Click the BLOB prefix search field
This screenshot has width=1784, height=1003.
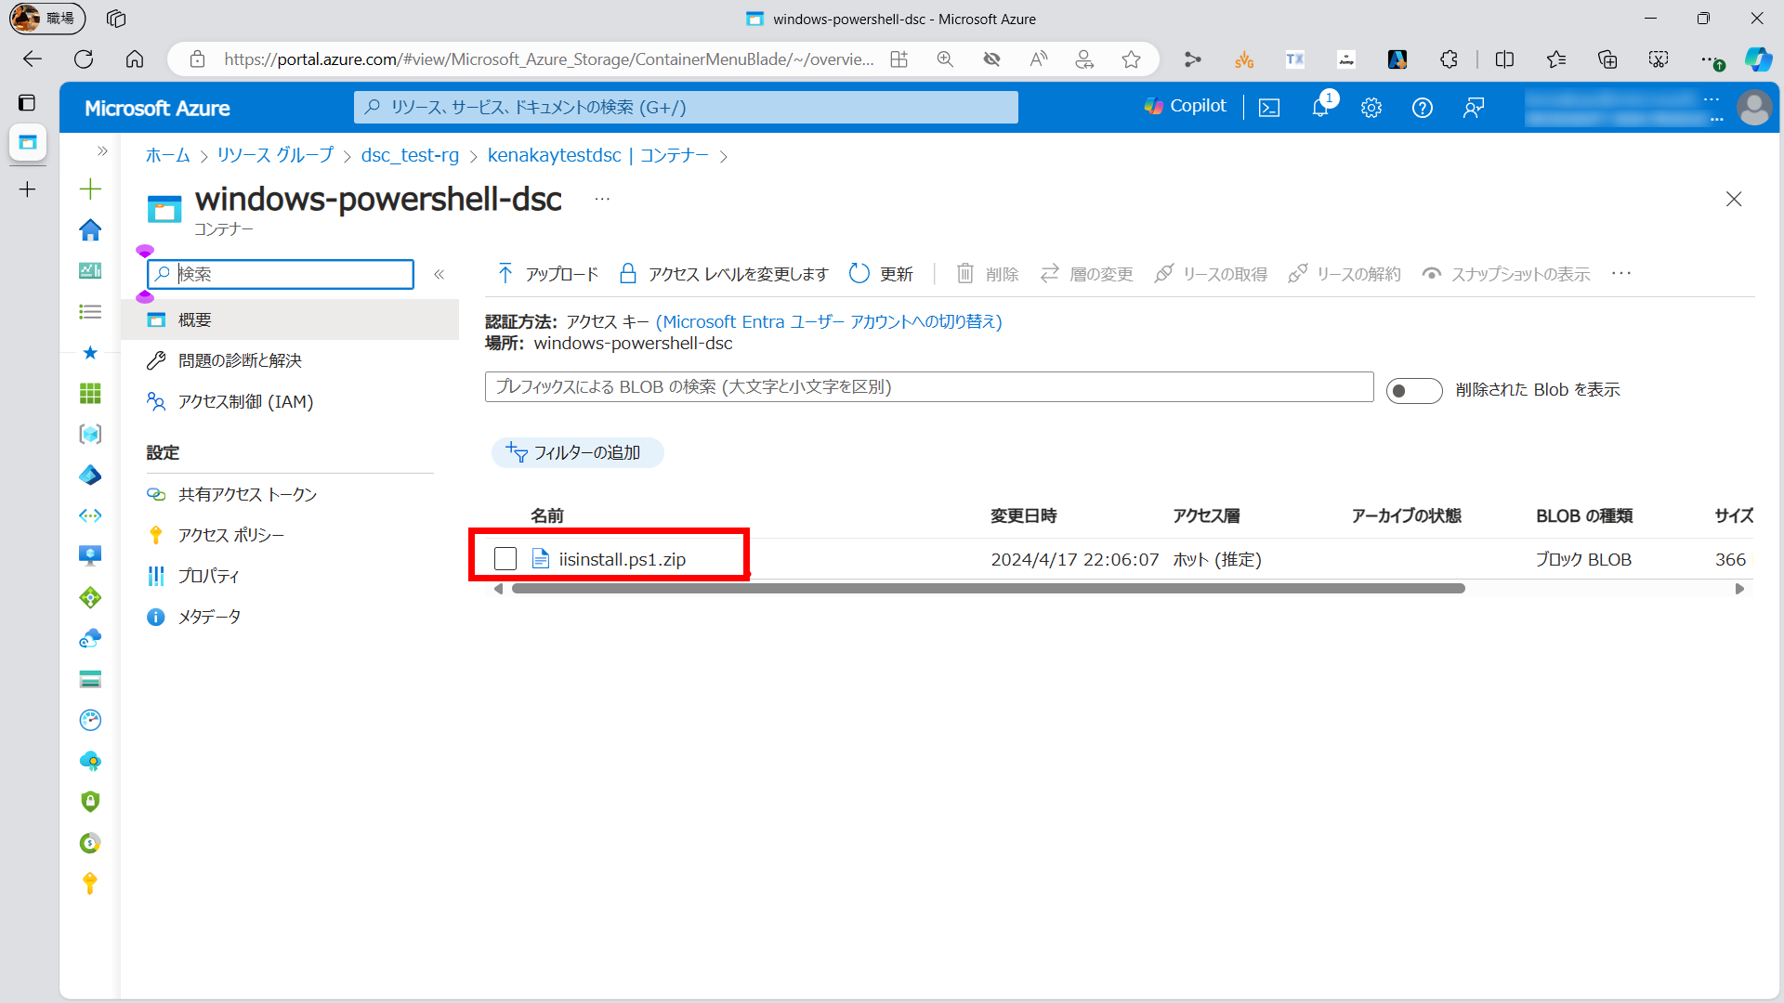[929, 387]
